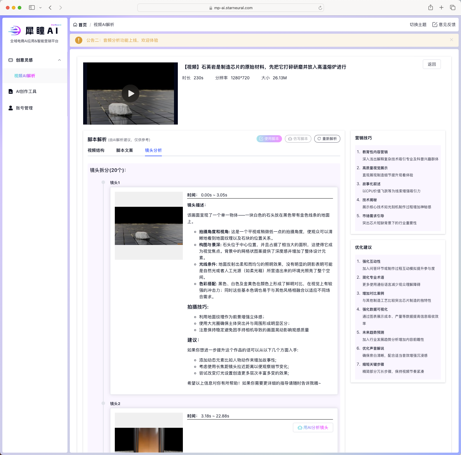The height and width of the screenshot is (455, 461).
Task: Collapse the 创意灵感 menu chevron
Action: click(x=59, y=60)
